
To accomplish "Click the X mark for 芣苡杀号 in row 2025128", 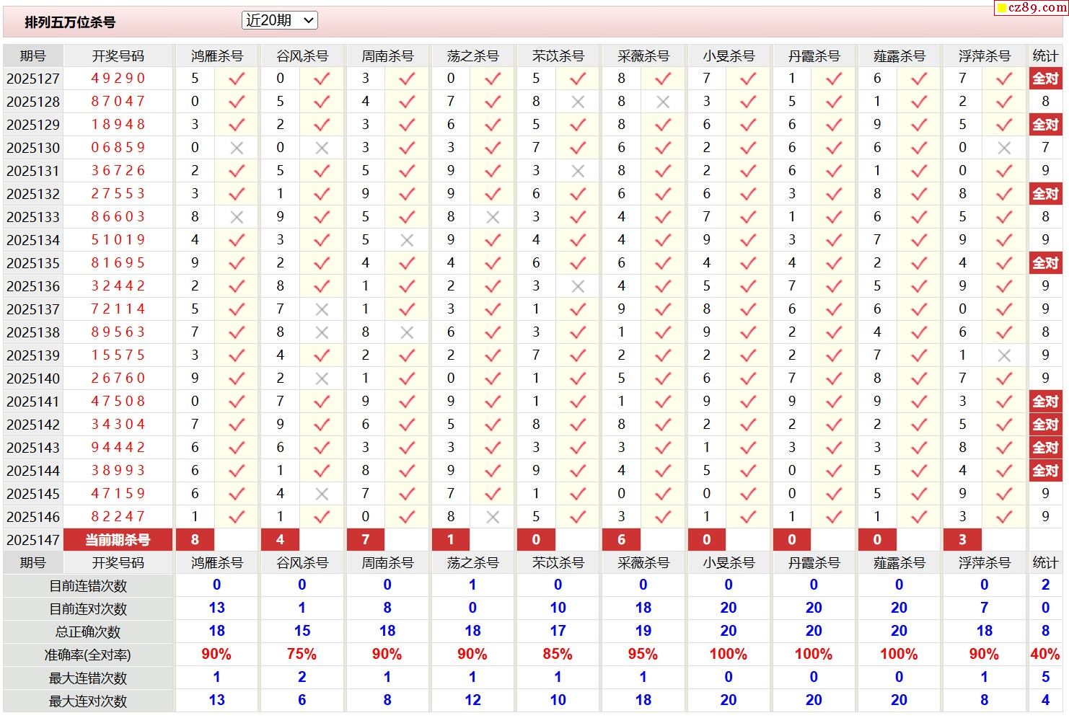I will point(578,102).
